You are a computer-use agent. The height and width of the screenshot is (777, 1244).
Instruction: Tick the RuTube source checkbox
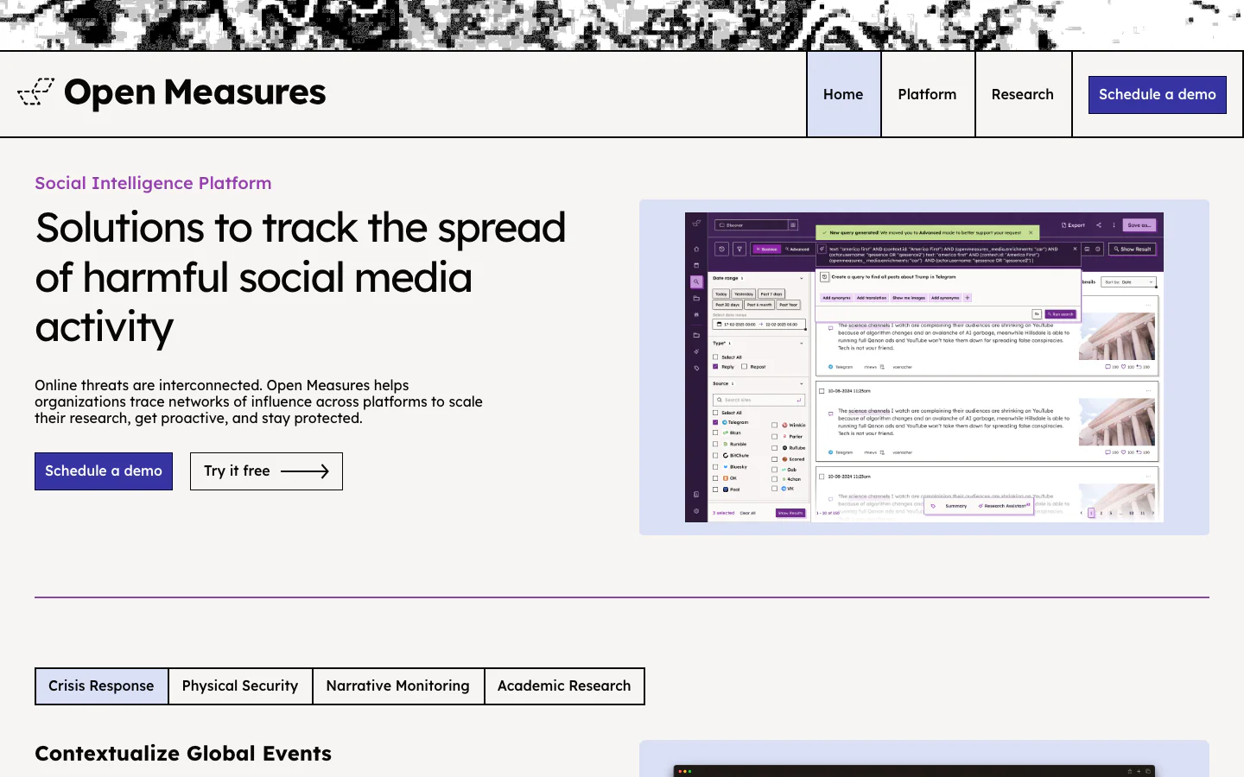[x=775, y=448]
